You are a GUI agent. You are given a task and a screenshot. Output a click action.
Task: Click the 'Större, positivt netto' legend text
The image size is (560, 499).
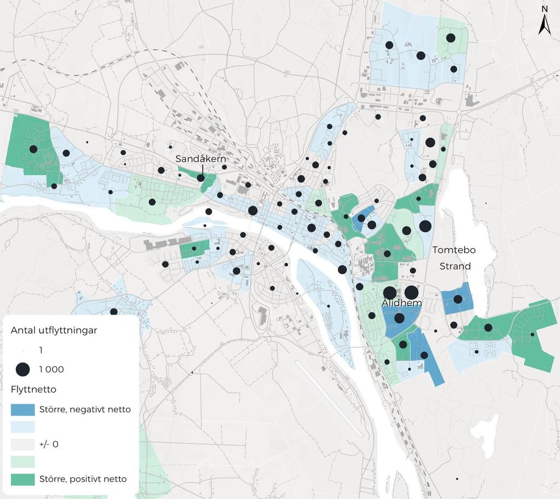83,479
